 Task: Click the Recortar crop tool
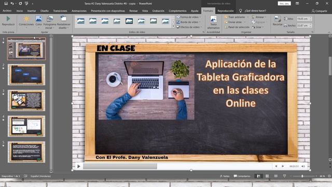pos(278,21)
